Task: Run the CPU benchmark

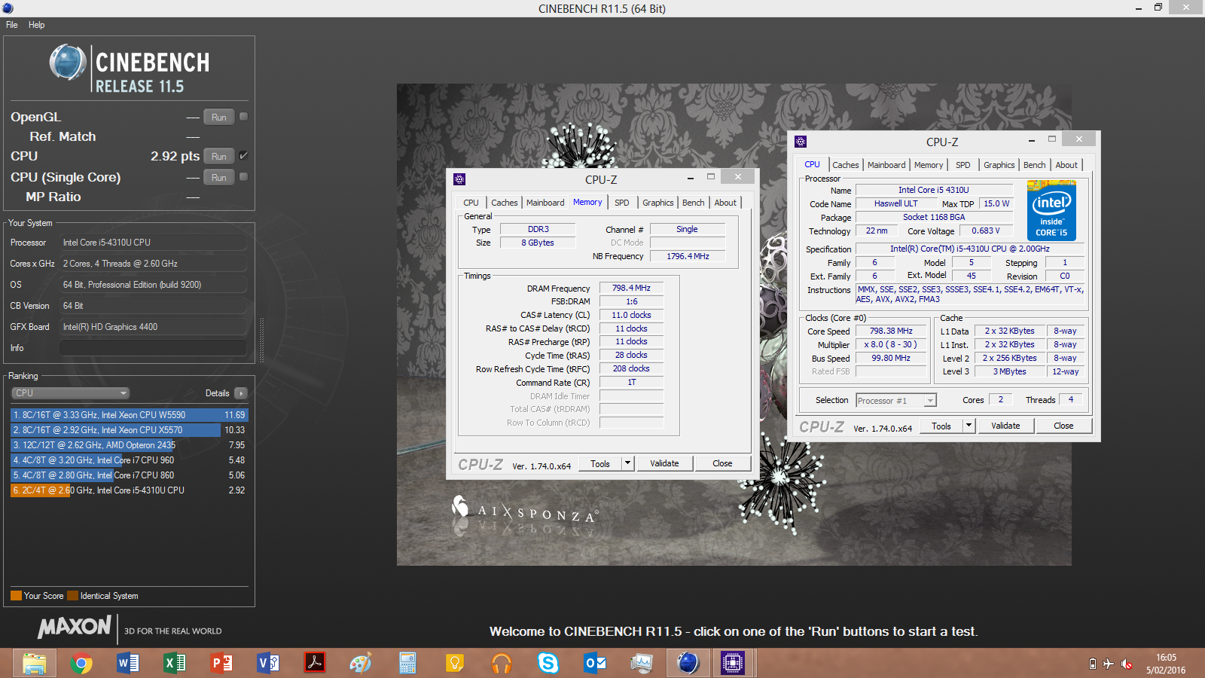Action: [219, 156]
